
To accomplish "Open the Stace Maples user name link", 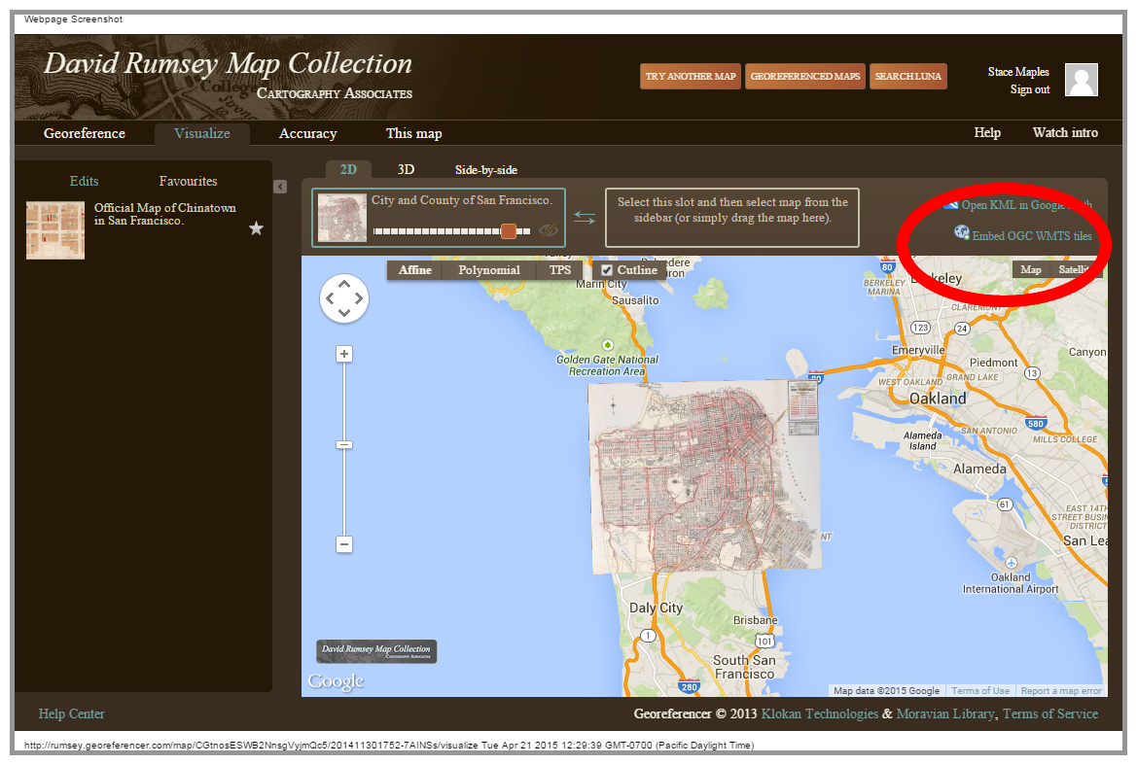I will (x=1018, y=72).
